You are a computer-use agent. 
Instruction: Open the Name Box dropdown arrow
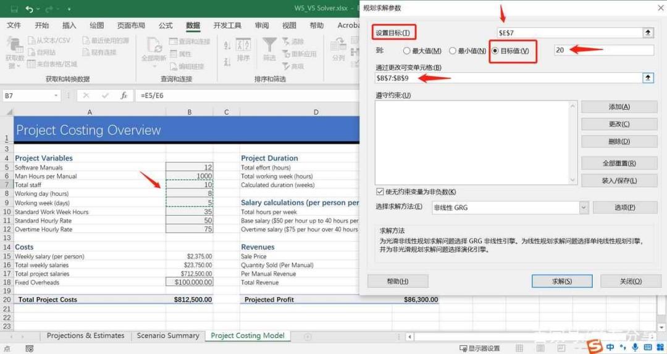[56, 96]
